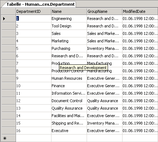The width and height of the screenshot is (158, 142).
Task: Select the Human Resources name cell
Action: click(x=69, y=78)
